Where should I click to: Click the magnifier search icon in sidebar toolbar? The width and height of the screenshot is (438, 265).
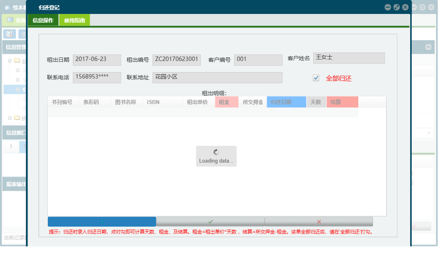click(x=9, y=34)
